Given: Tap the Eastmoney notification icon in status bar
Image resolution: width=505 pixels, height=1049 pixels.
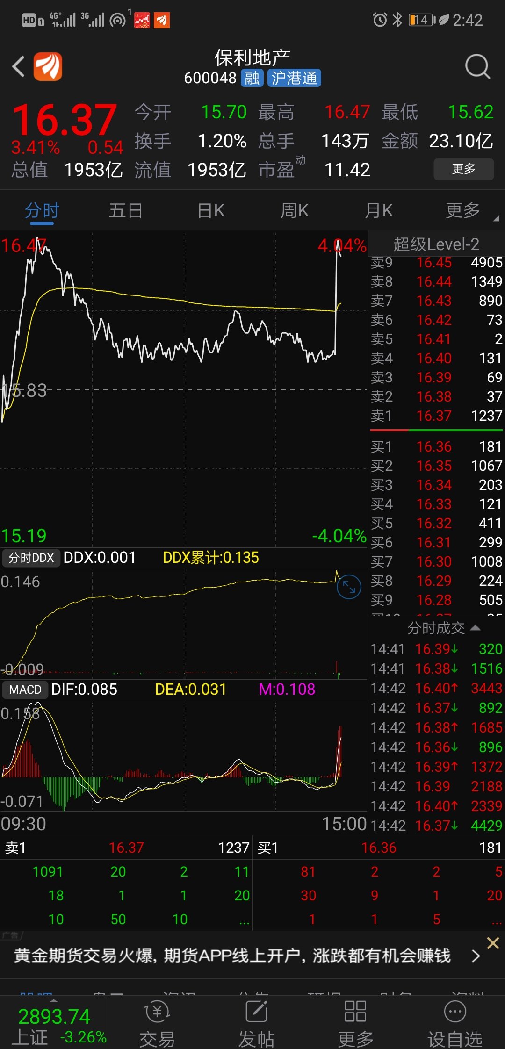Looking at the screenshot, I should tap(162, 20).
